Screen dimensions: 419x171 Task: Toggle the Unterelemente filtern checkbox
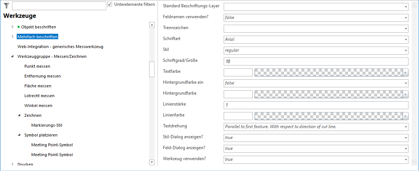click(x=110, y=4)
